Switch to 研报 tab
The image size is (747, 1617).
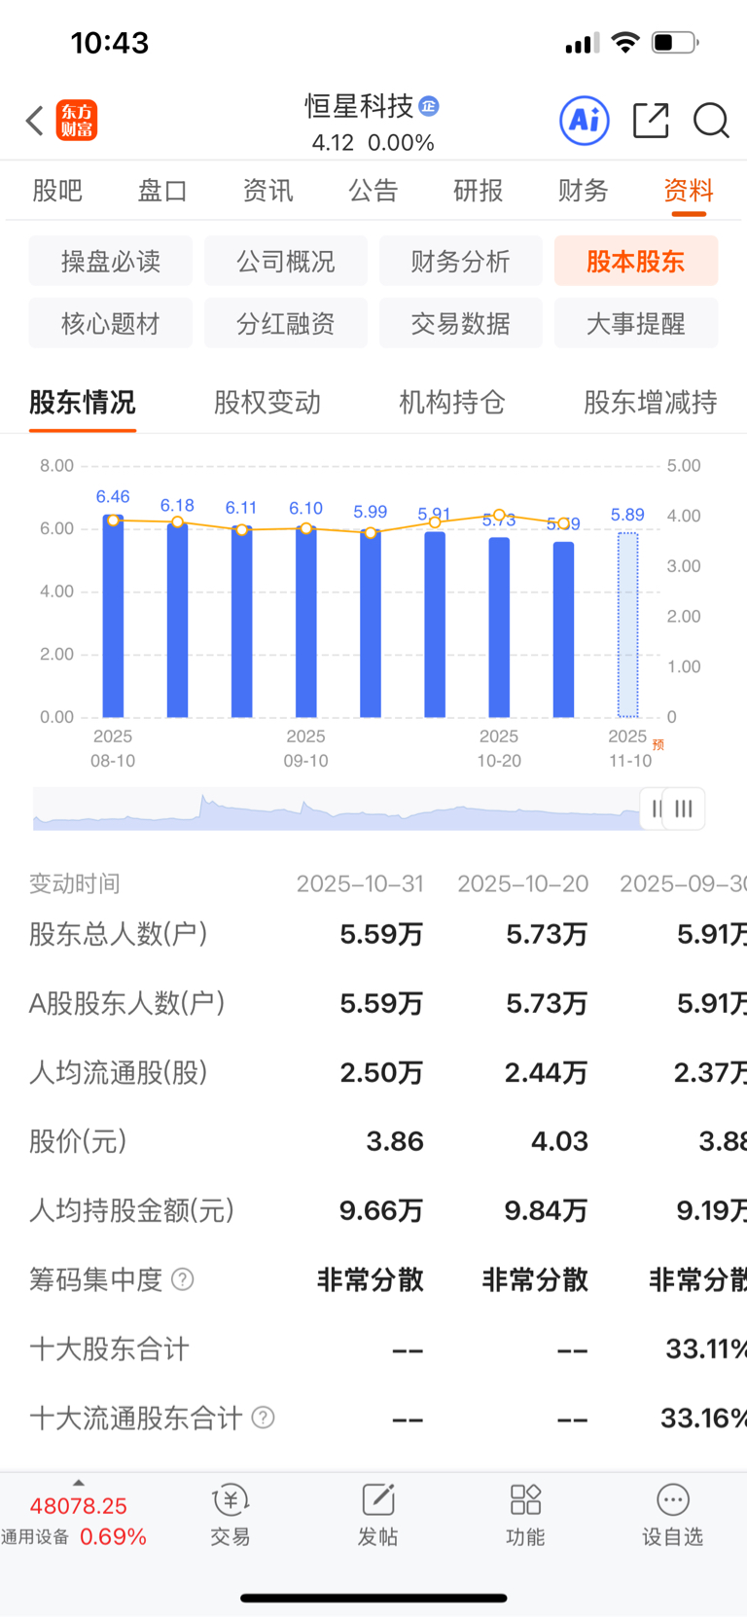(x=479, y=191)
